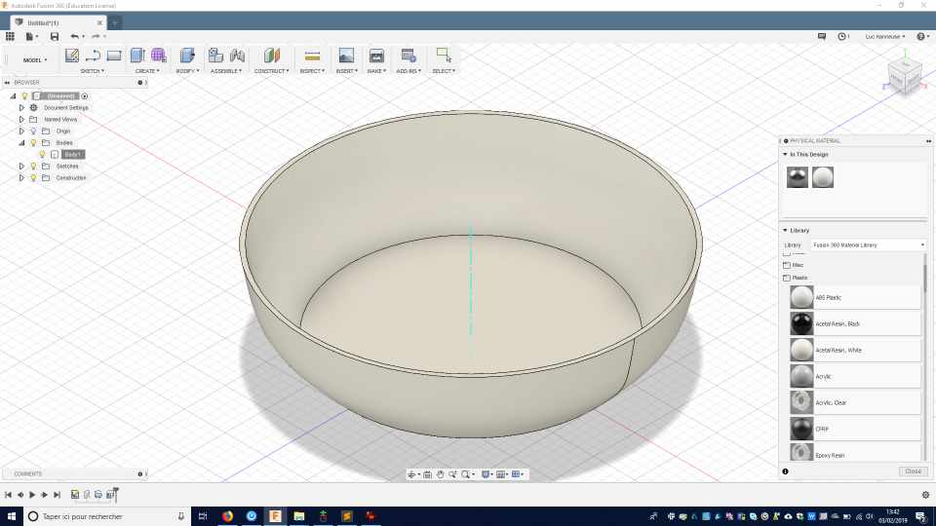This screenshot has height=526, width=936.
Task: Select the Extrude tool
Action: pos(137,56)
